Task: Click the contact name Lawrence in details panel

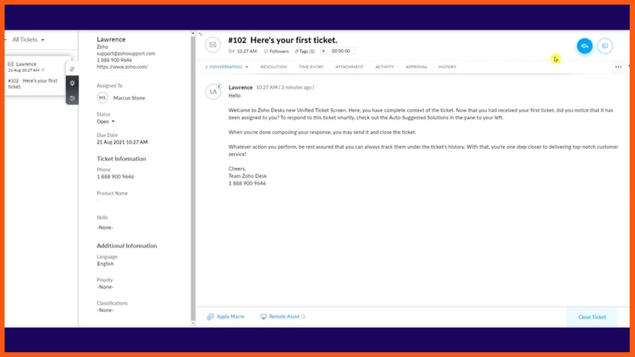Action: coord(111,39)
